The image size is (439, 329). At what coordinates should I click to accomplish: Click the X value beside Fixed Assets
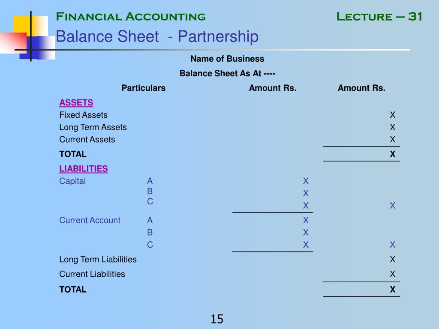click(393, 115)
